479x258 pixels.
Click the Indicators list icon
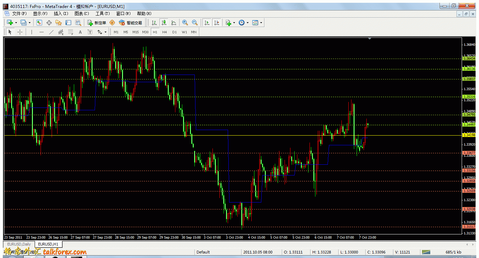(x=228, y=23)
